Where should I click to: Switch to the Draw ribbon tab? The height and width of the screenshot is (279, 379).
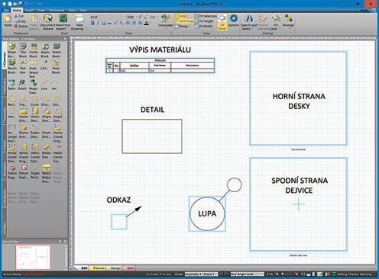point(41,10)
